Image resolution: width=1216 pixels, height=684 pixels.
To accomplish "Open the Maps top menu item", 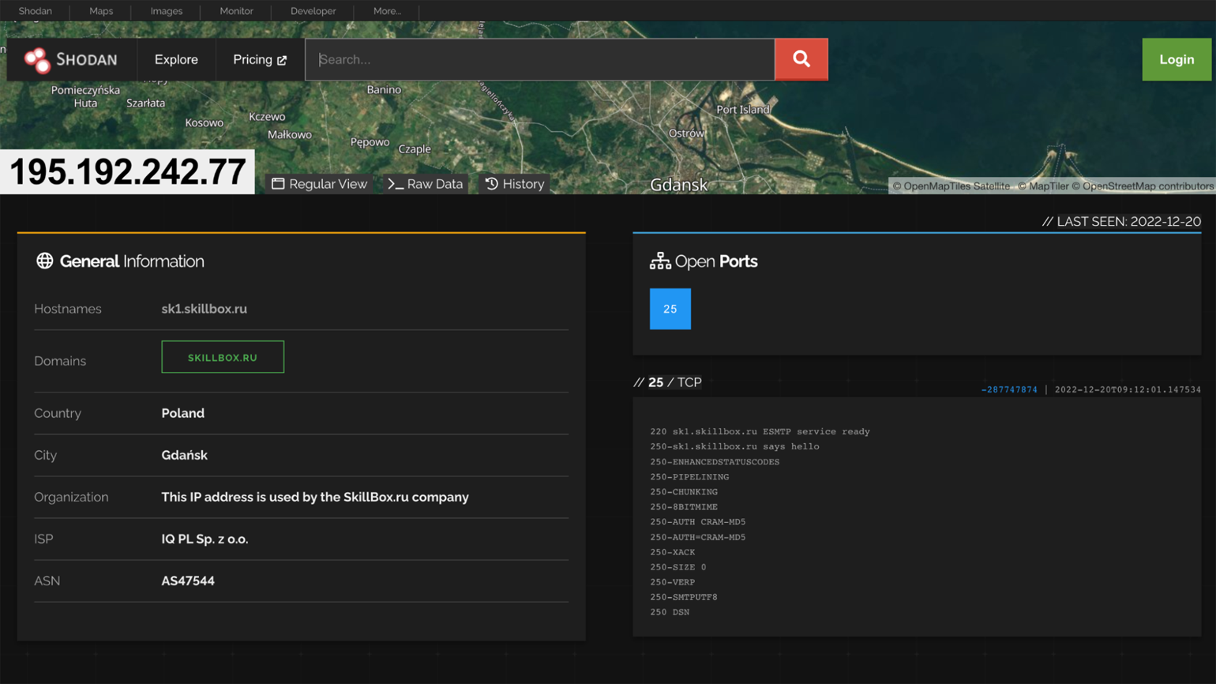I will tap(101, 11).
